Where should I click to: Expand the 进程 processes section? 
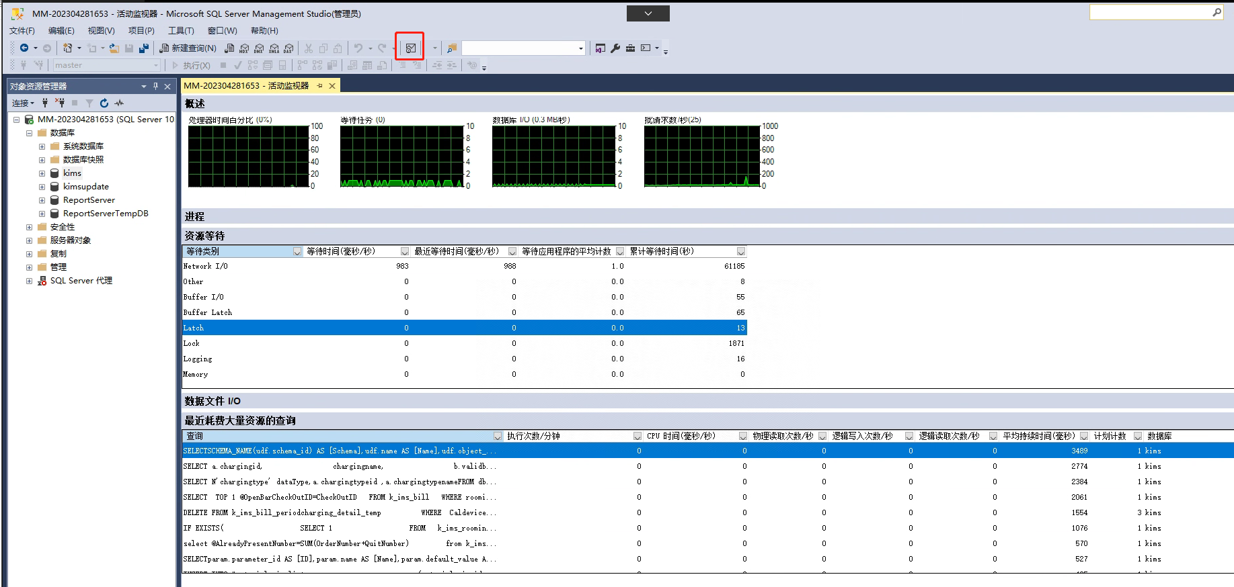pyautogui.click(x=707, y=216)
